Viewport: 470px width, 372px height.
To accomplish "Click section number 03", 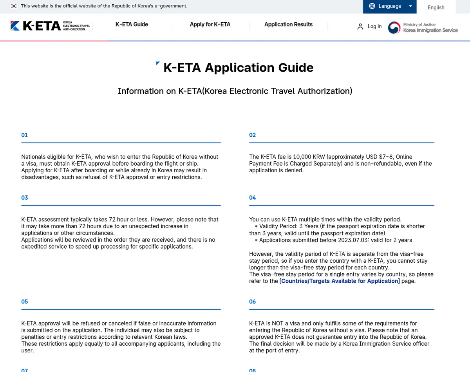I will pyautogui.click(x=24, y=198).
